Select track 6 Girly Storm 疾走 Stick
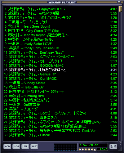The height and width of the screenshot is (153, 124). pos(61,31)
